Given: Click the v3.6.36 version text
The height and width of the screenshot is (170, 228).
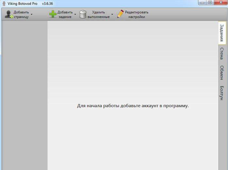Looking at the screenshot, I should pos(47,4).
